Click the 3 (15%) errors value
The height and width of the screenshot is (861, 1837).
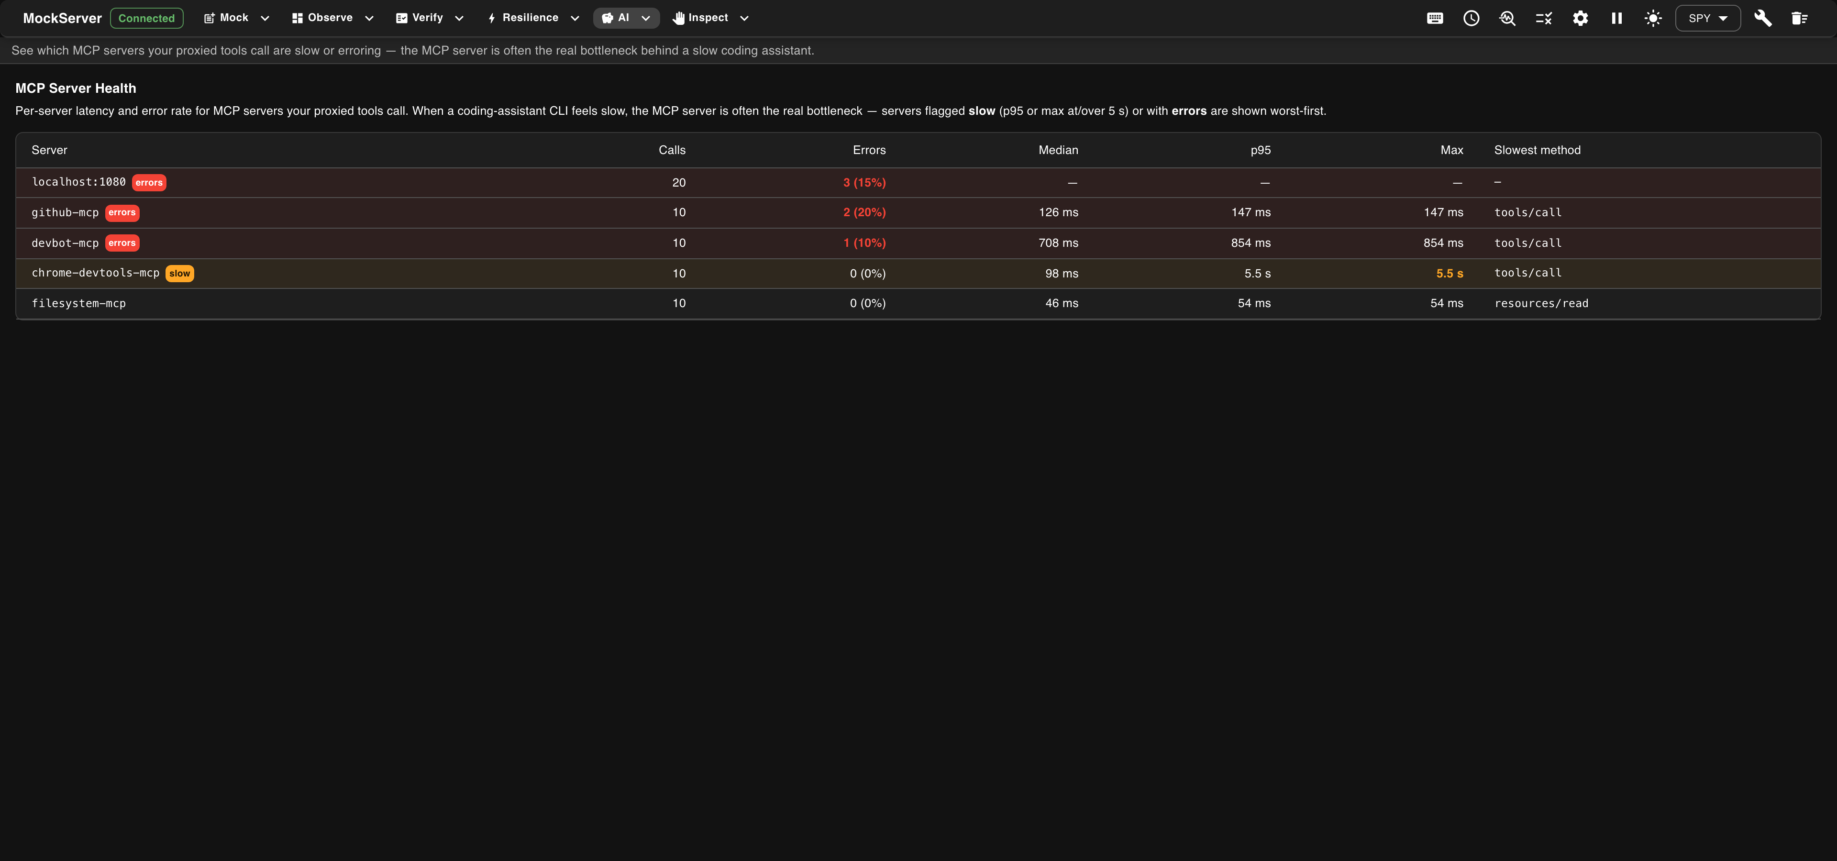864,183
